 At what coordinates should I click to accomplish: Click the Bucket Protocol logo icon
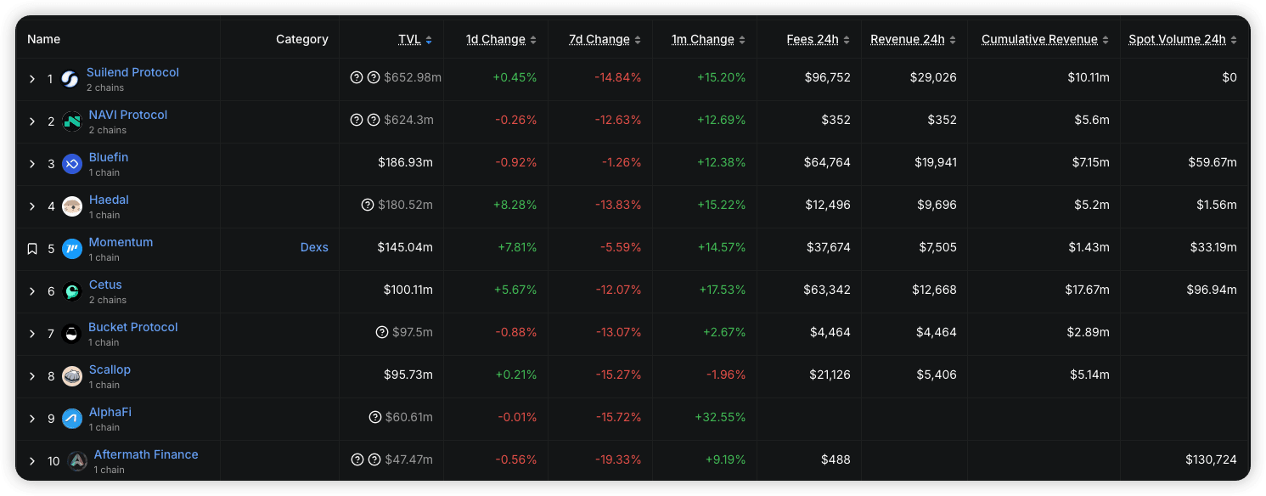coord(72,334)
